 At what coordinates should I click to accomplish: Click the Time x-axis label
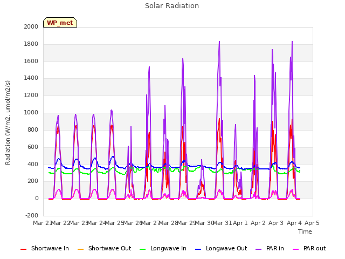305,231
